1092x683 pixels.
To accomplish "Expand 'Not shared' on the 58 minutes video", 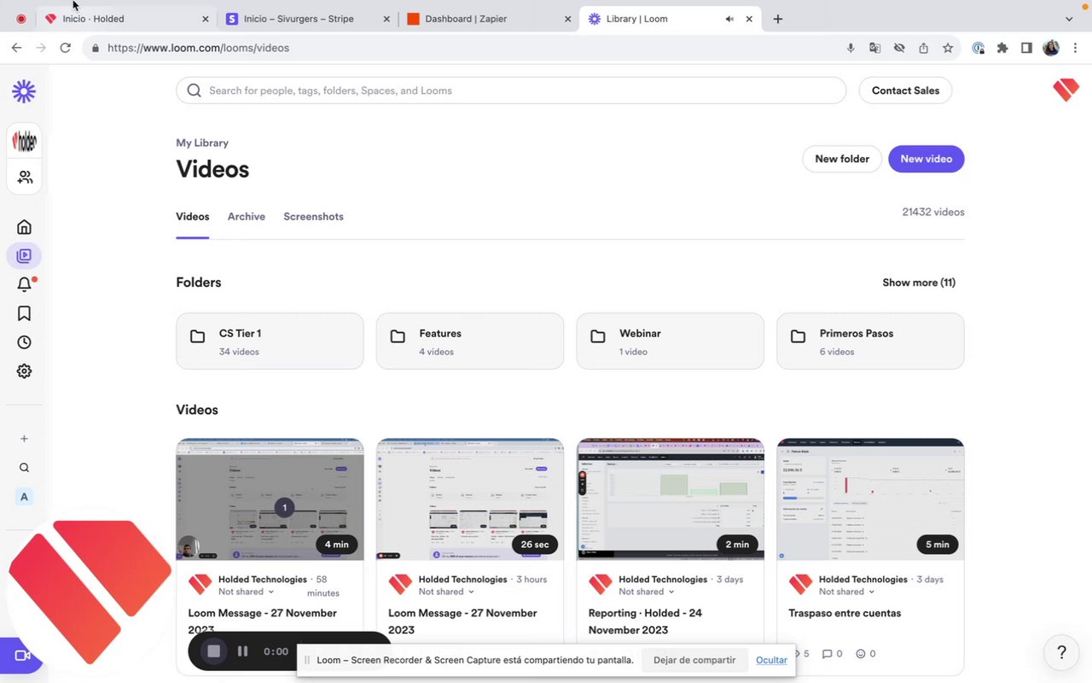I will coord(246,592).
